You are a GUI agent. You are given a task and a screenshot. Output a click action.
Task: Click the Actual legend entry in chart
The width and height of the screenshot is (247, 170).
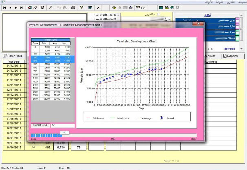tap(167, 118)
